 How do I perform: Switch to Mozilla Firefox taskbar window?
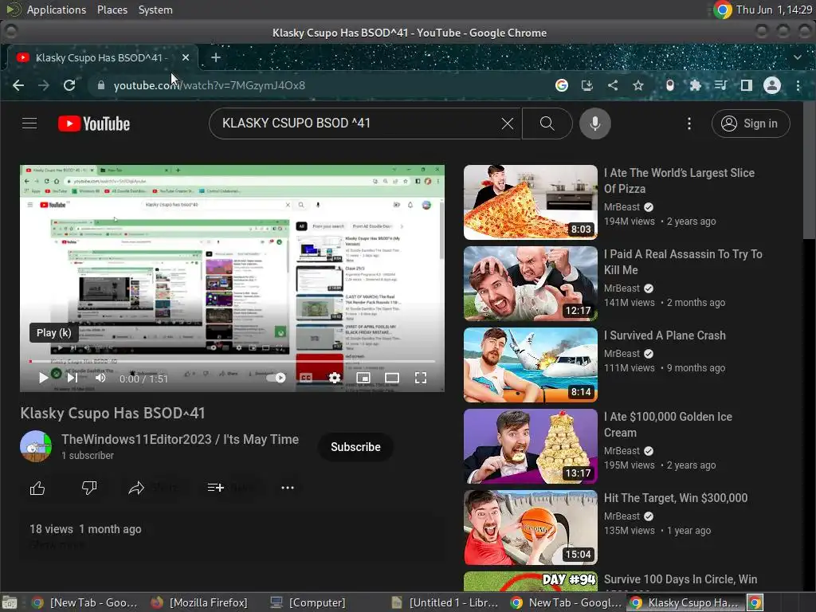pos(200,602)
